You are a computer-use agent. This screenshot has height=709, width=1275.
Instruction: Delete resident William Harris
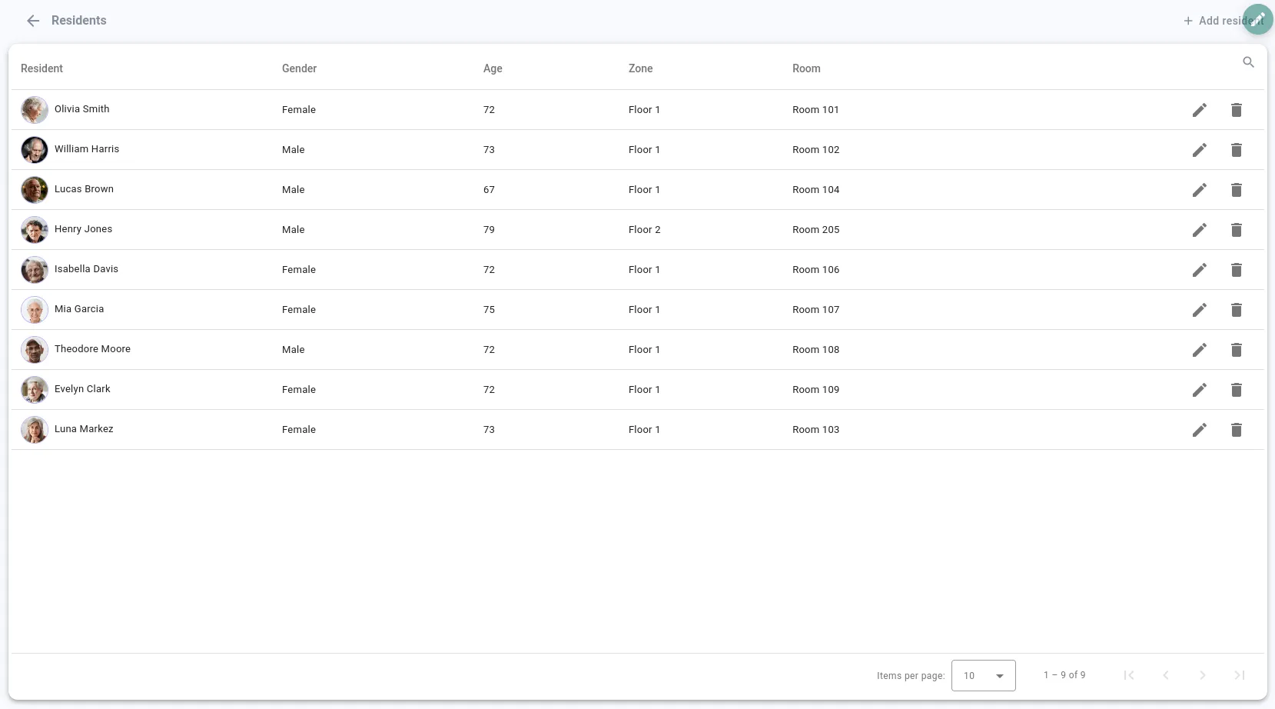(x=1236, y=150)
